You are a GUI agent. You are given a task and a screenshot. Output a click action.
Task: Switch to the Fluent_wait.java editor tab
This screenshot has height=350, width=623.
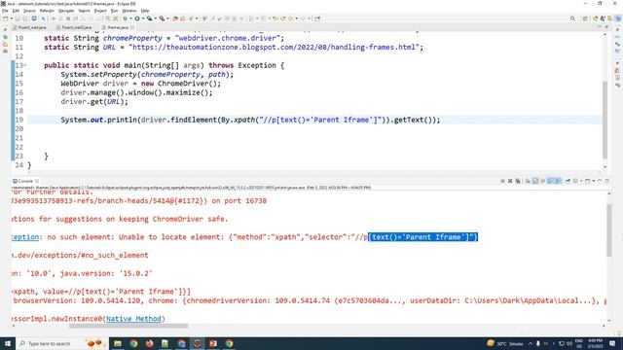click(x=30, y=27)
